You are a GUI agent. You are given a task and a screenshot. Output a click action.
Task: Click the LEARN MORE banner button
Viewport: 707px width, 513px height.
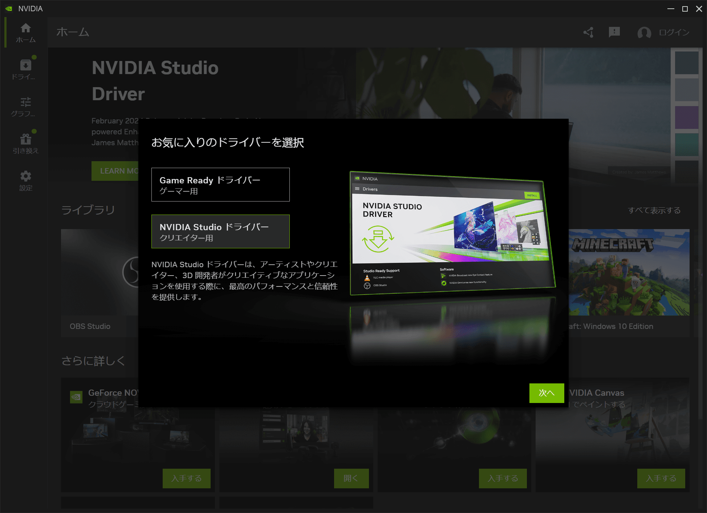coord(115,171)
